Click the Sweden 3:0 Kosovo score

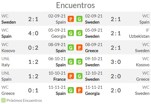116,62
